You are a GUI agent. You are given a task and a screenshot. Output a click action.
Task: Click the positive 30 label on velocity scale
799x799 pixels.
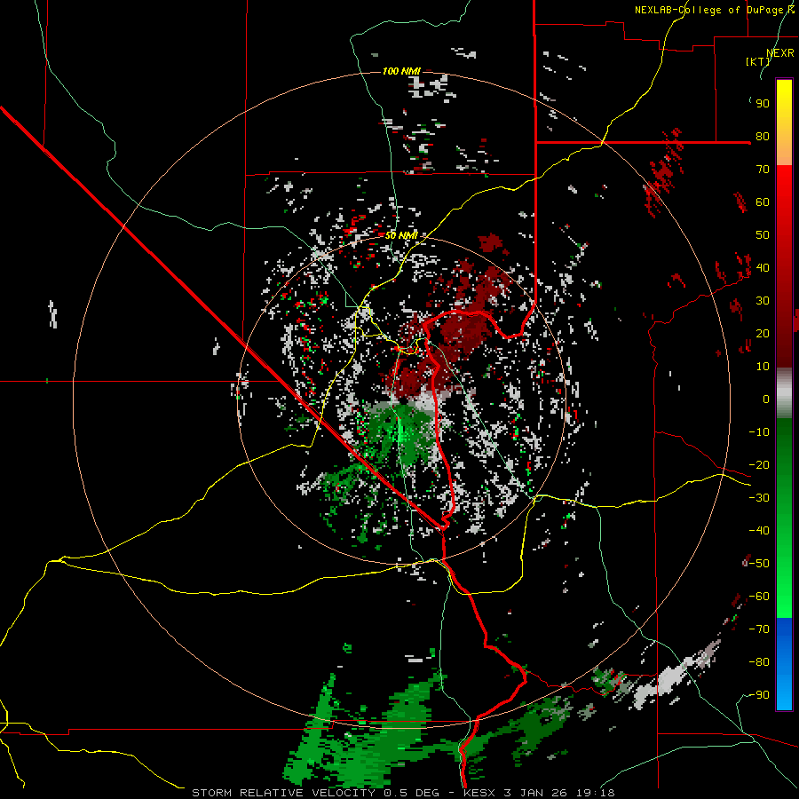(763, 301)
